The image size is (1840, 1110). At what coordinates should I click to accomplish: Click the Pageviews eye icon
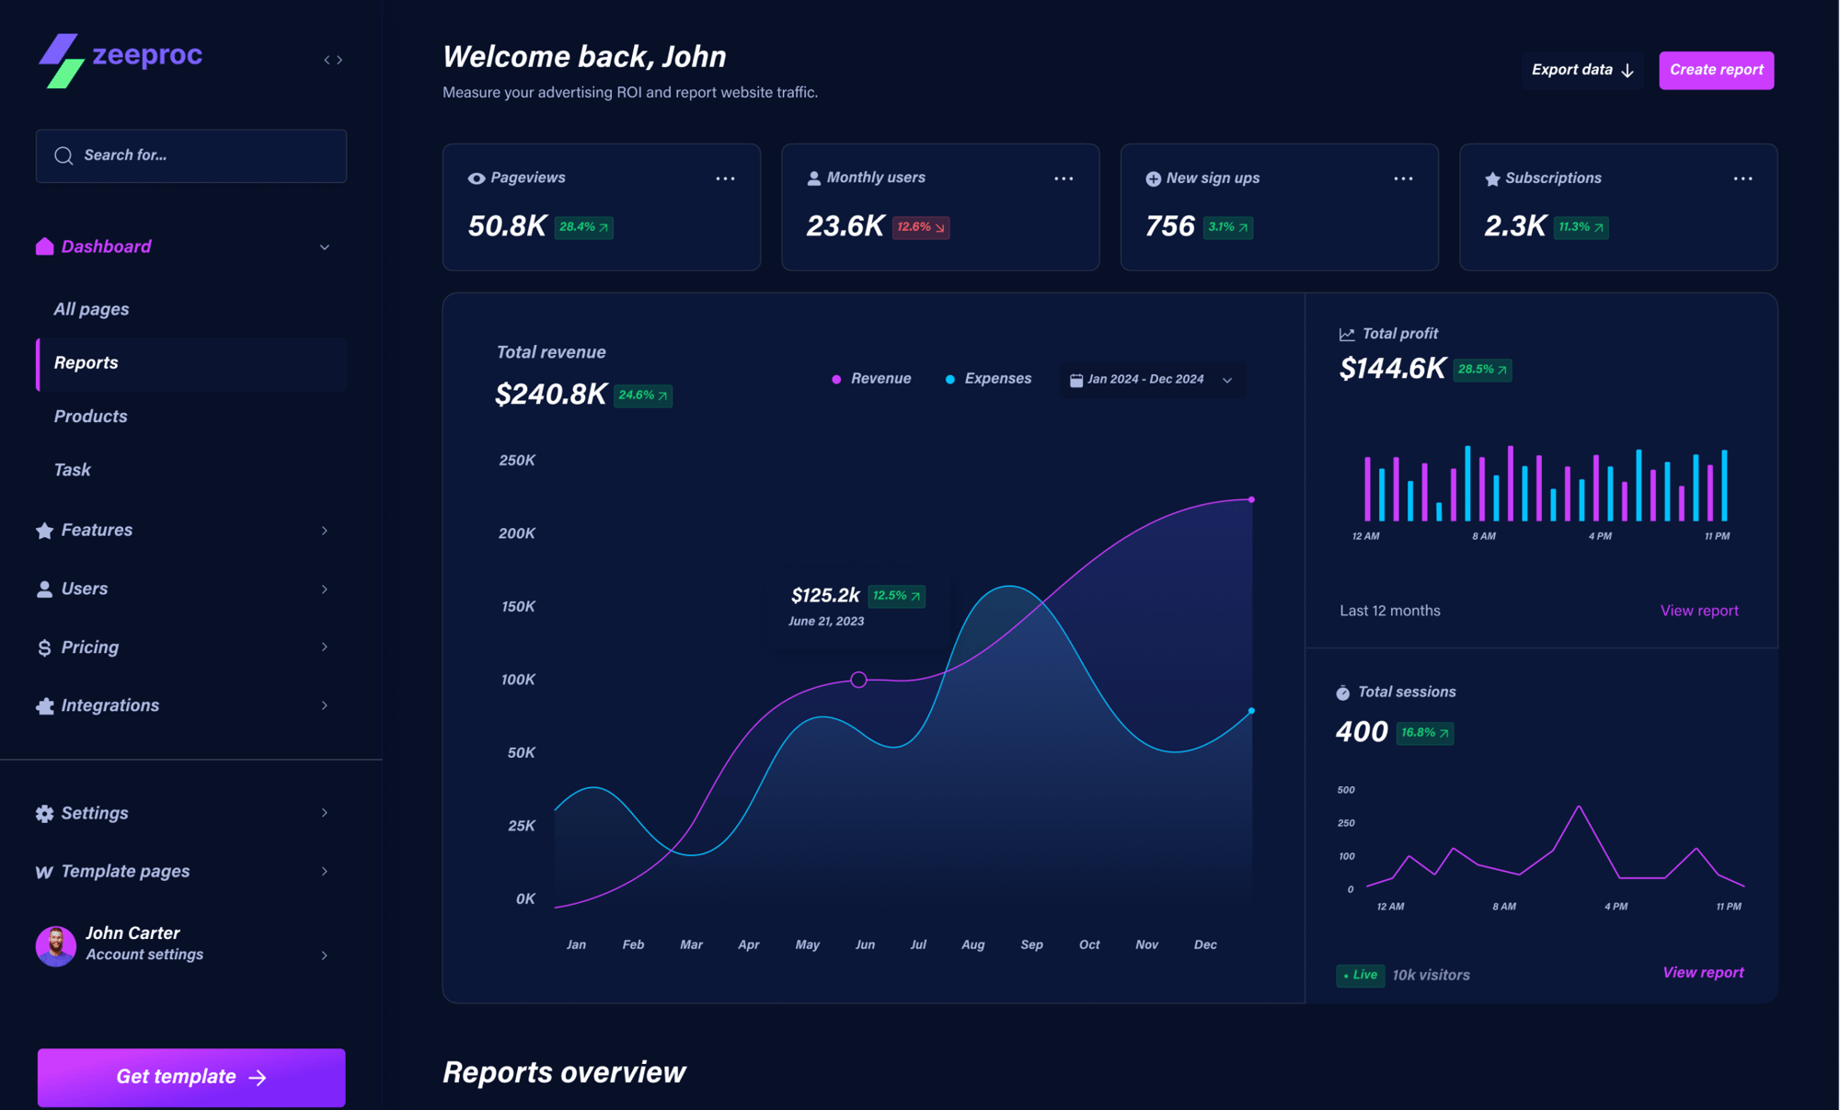tap(477, 178)
